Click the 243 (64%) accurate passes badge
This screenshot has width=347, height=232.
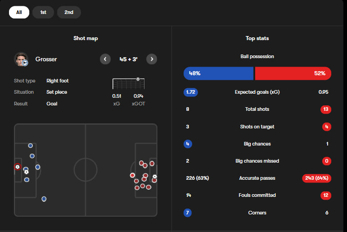click(x=317, y=178)
